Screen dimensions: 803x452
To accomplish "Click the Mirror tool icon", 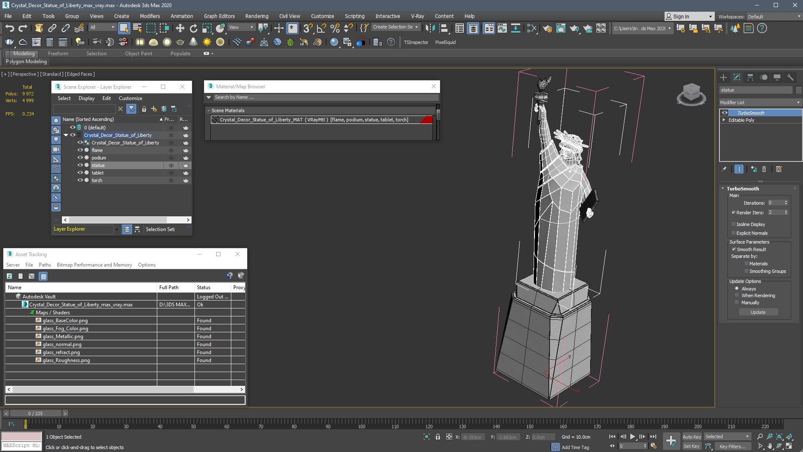I will coord(430,28).
